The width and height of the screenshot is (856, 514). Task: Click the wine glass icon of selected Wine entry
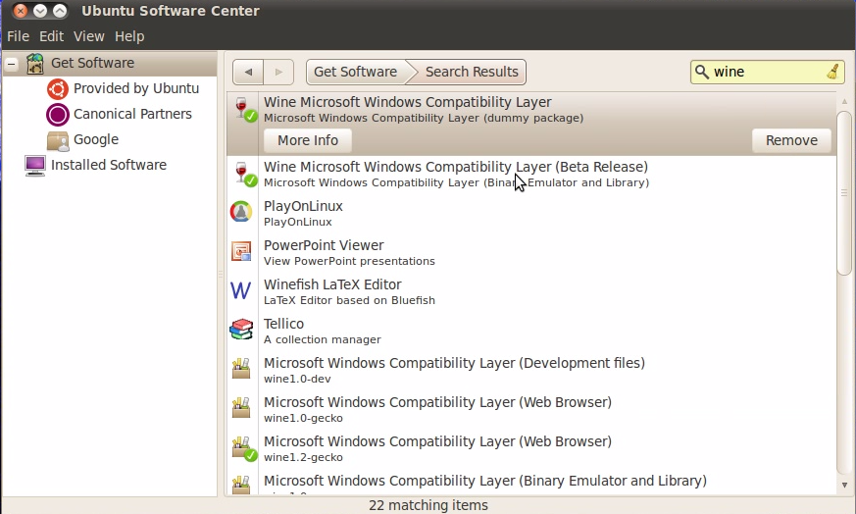pos(243,108)
